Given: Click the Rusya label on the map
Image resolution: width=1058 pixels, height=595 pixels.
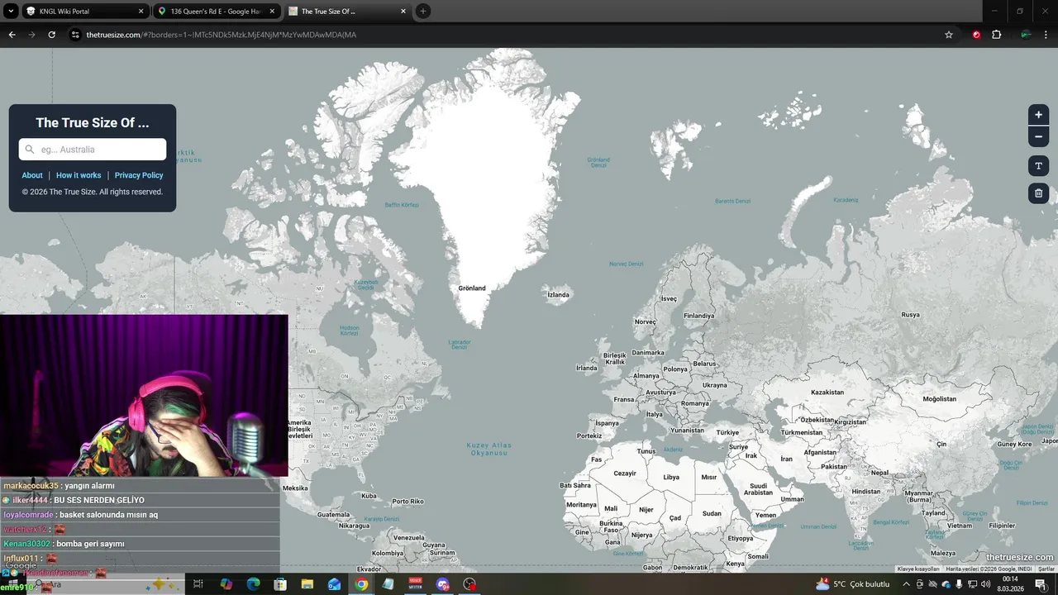Looking at the screenshot, I should point(910,315).
